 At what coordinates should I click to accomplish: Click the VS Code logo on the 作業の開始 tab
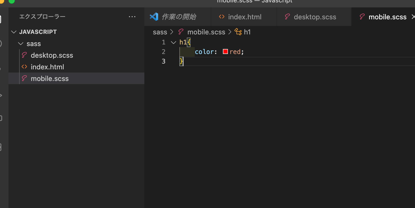point(154,17)
